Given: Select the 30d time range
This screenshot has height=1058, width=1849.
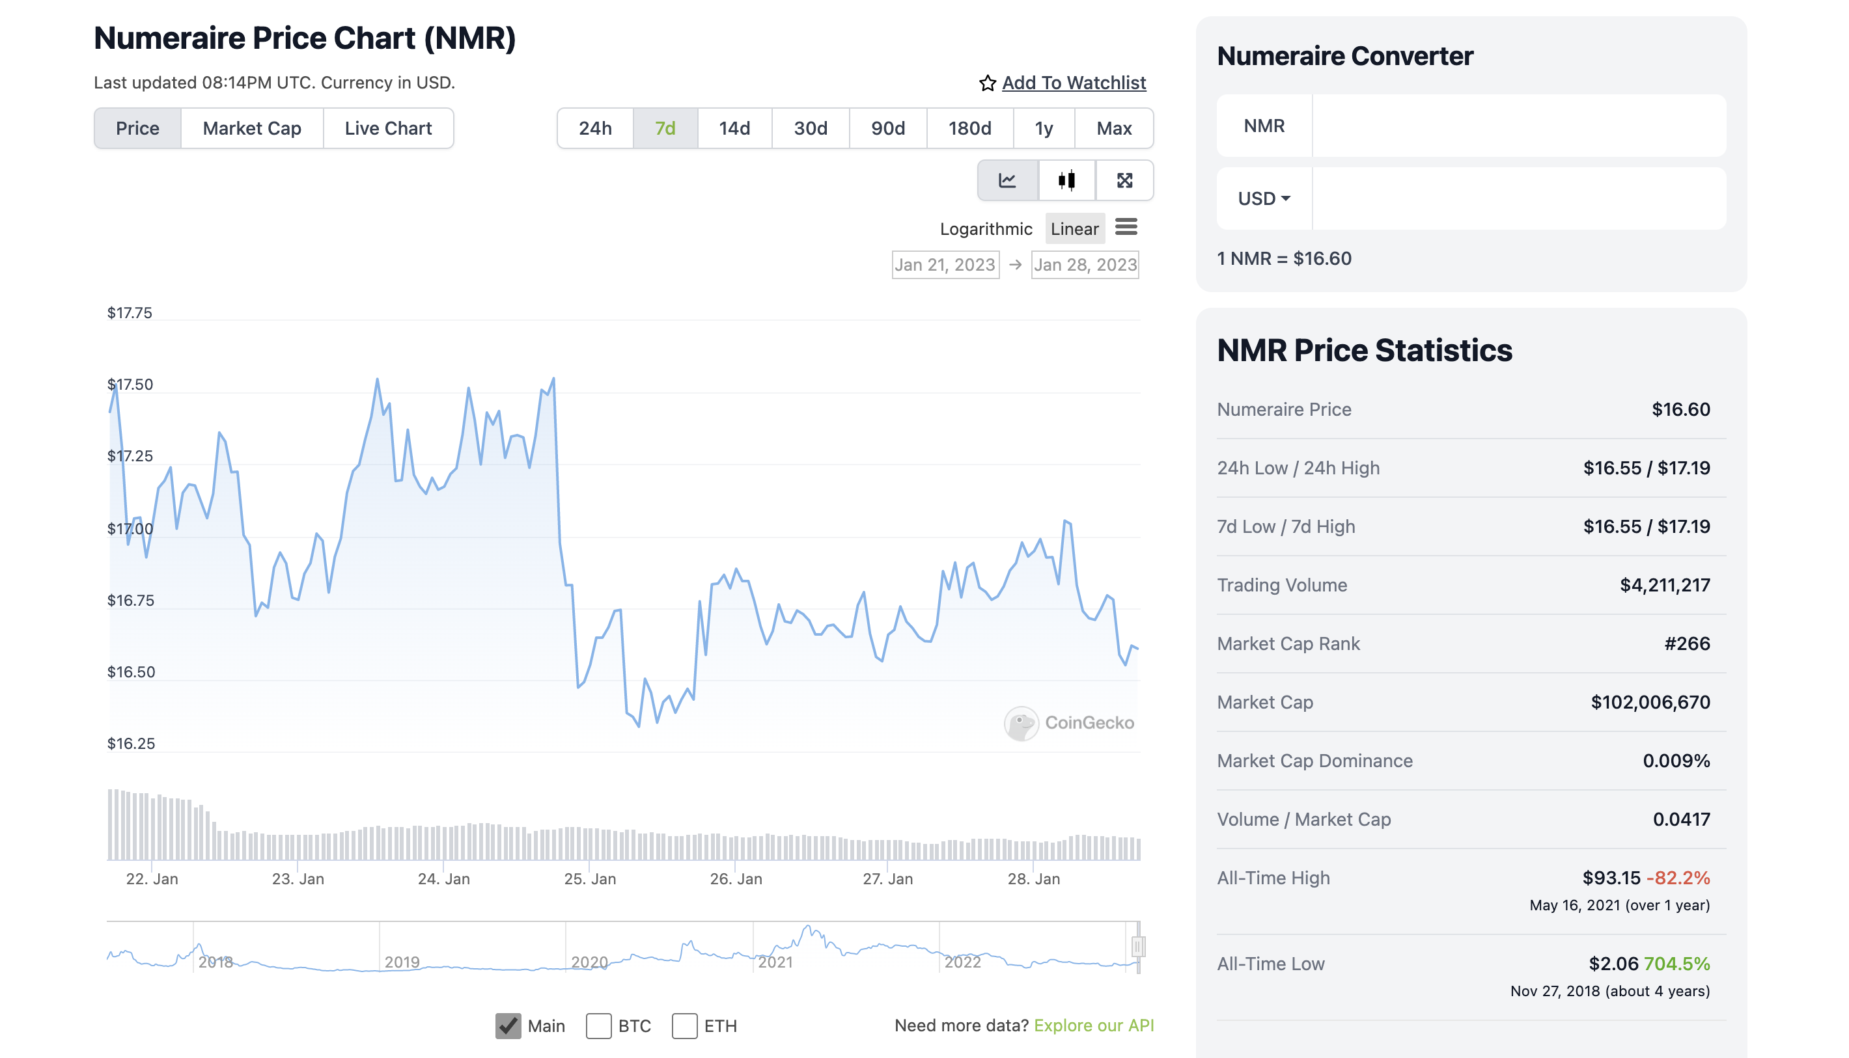Looking at the screenshot, I should click(810, 129).
